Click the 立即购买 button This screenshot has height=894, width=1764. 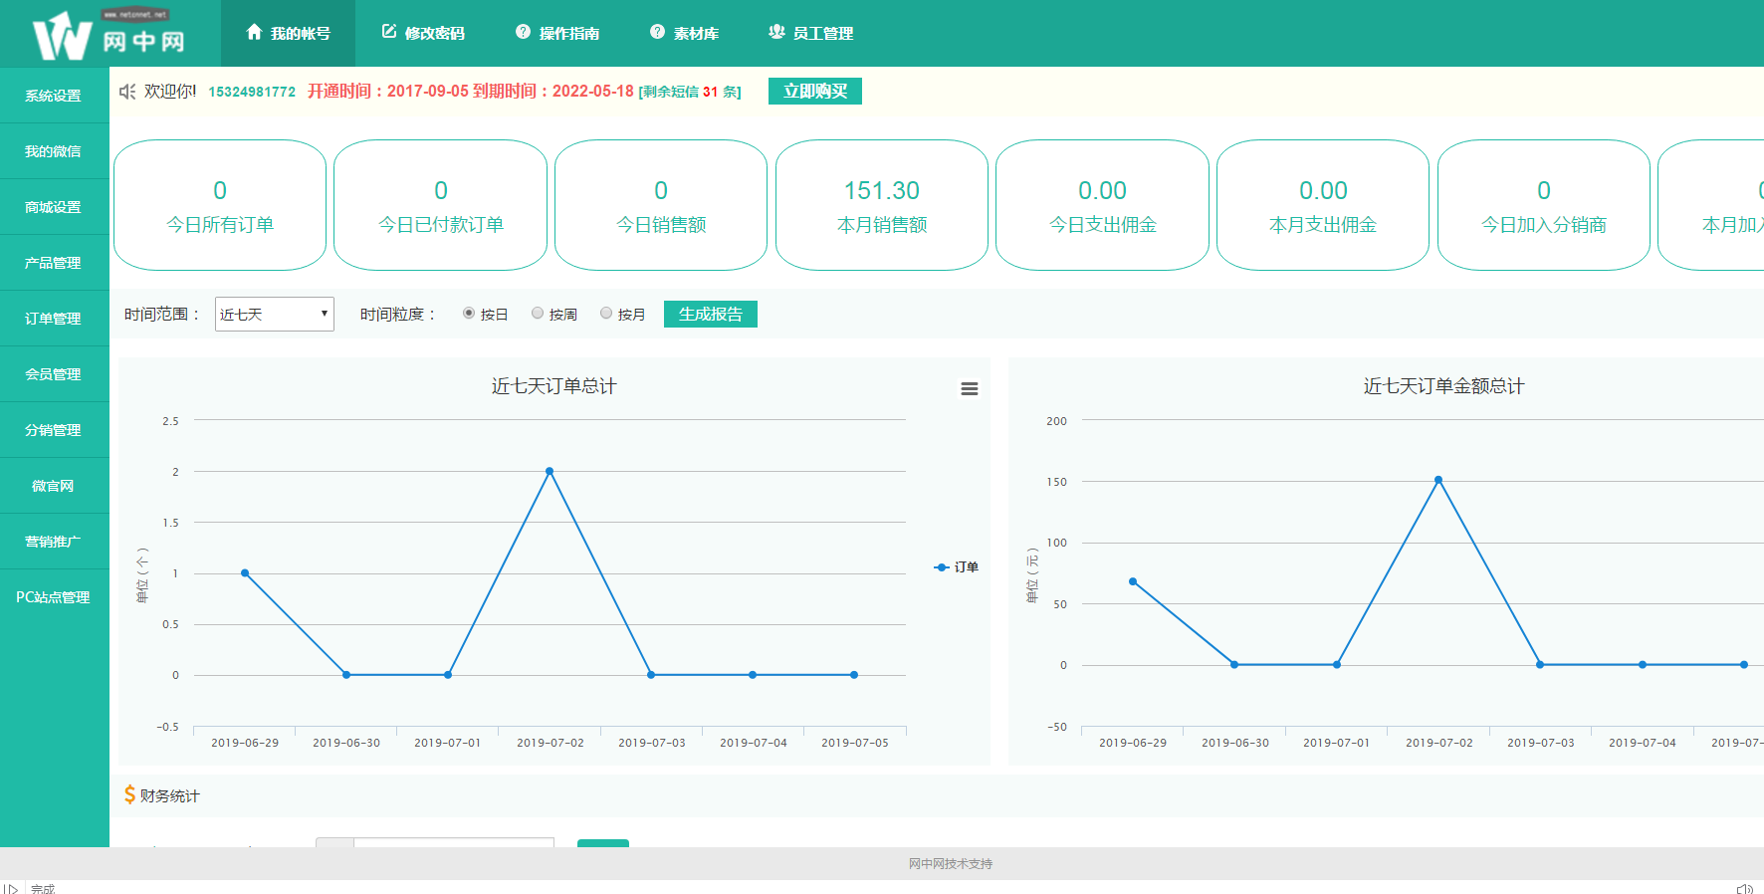tap(815, 91)
